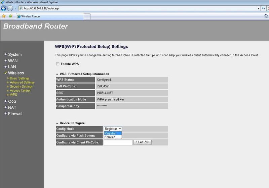Click the Wi-Fi Protected Setup Information heading

click(84, 74)
